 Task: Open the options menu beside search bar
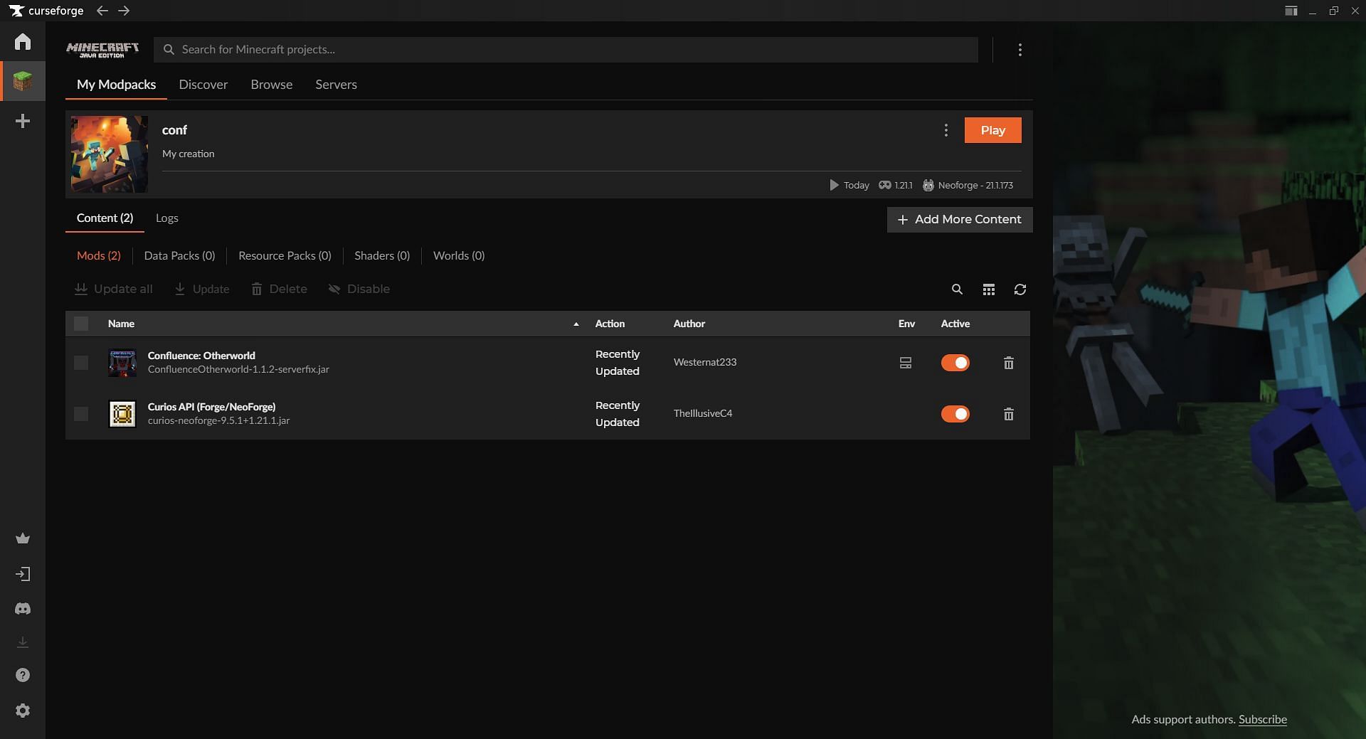(1020, 50)
